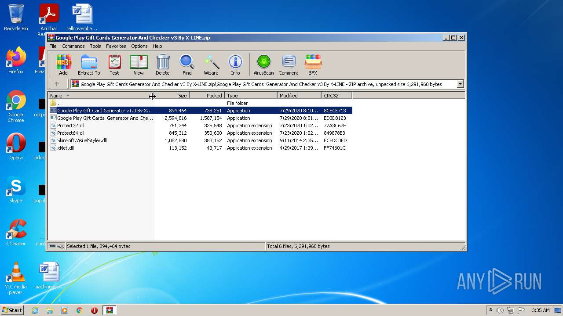Open Skype desktop shortcut
The width and height of the screenshot is (563, 316).
[x=16, y=190]
